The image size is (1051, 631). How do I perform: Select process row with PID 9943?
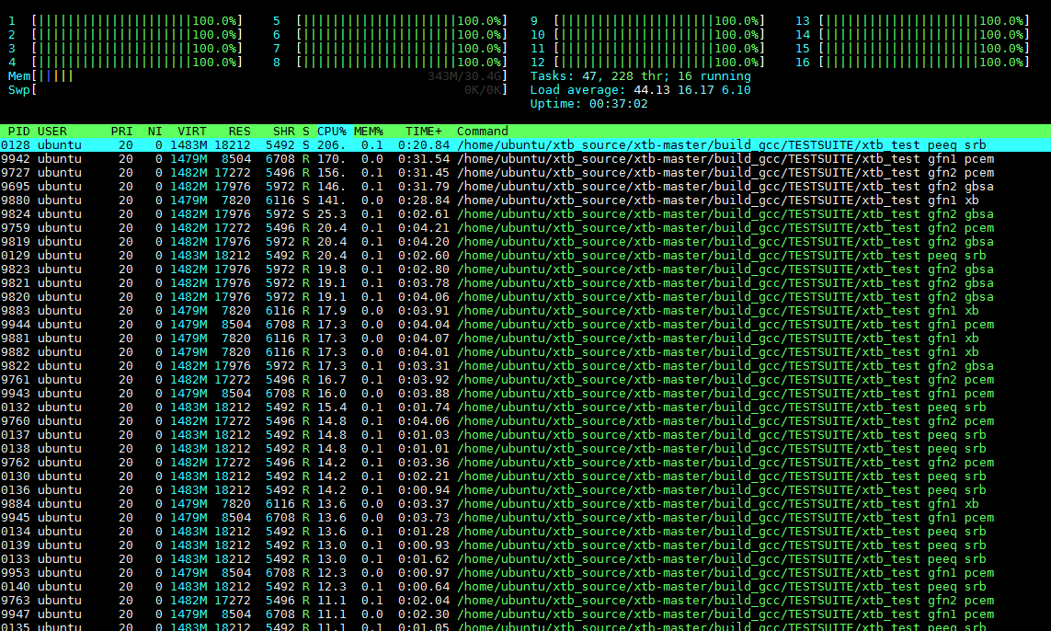click(x=526, y=394)
